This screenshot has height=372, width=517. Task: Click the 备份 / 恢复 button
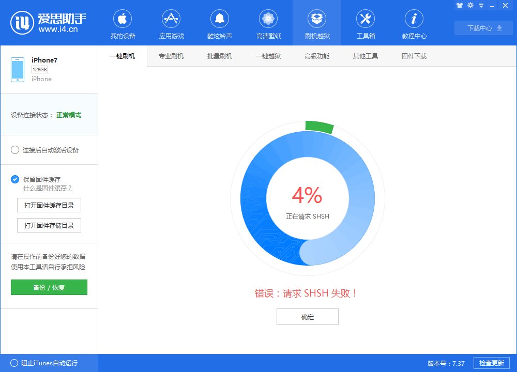click(49, 287)
